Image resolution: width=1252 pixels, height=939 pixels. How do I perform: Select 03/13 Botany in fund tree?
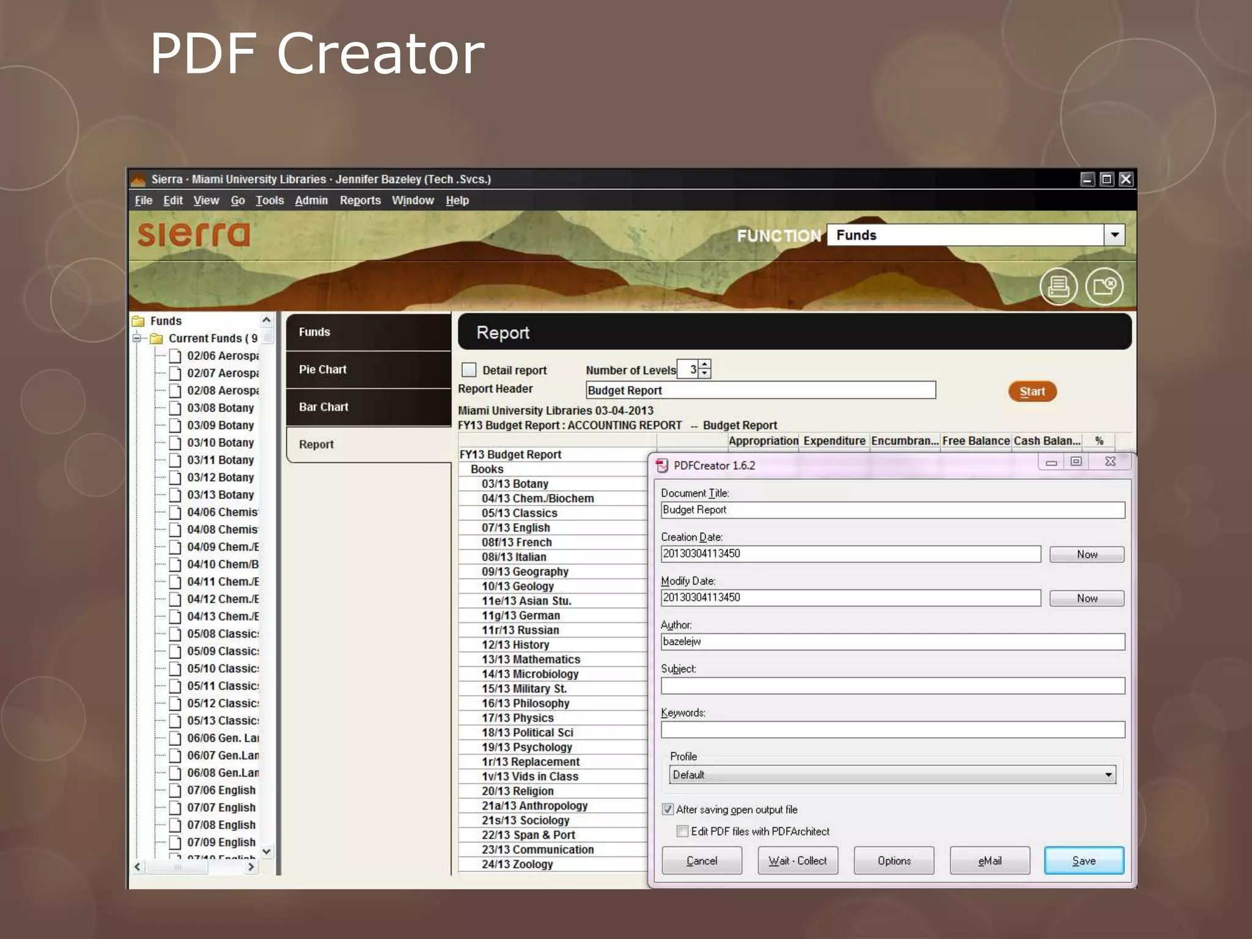(220, 495)
